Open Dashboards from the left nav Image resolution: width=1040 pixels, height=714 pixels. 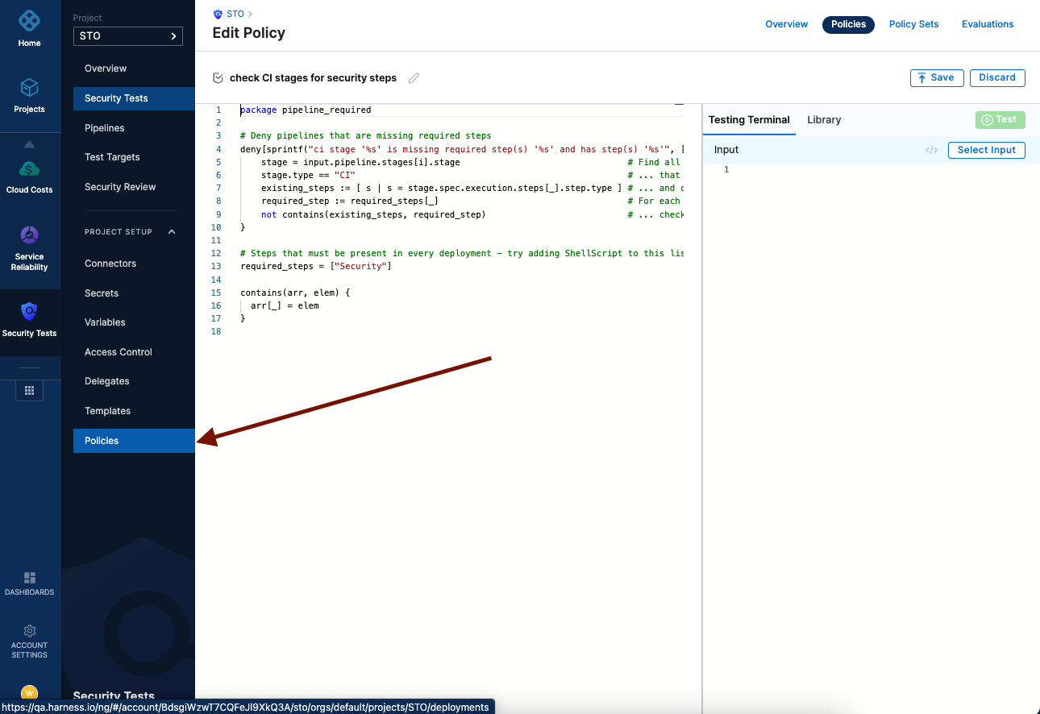(x=30, y=583)
